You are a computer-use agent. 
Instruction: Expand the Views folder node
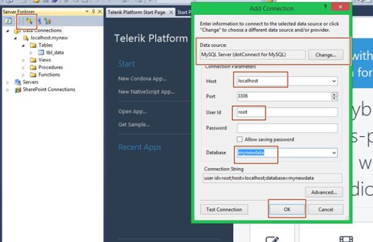coord(24,60)
